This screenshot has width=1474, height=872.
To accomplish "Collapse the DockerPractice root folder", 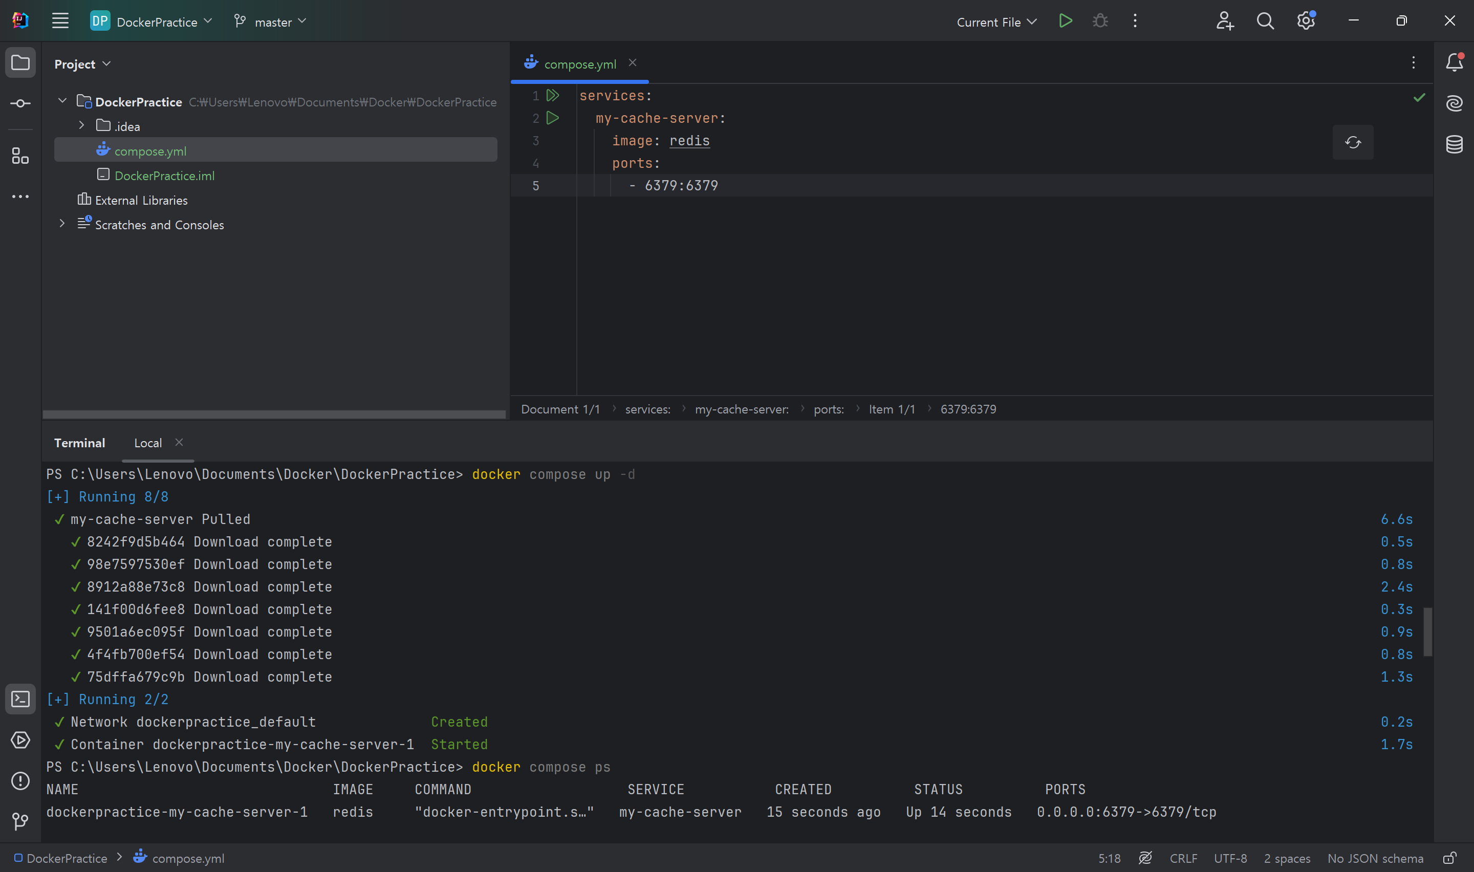I will [62, 101].
